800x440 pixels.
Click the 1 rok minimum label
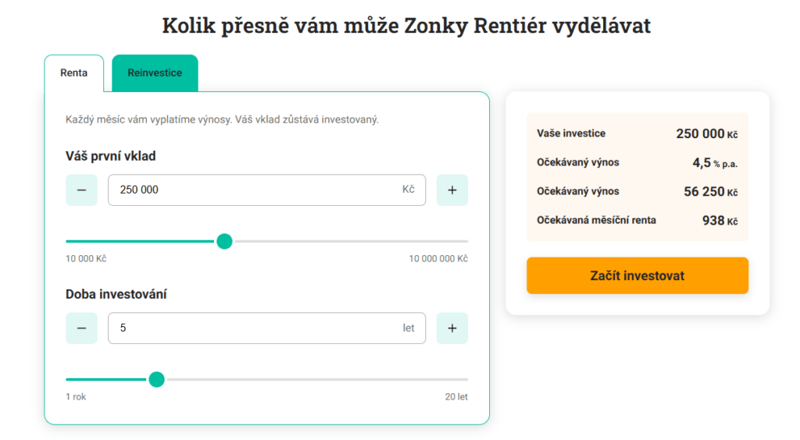tap(76, 397)
